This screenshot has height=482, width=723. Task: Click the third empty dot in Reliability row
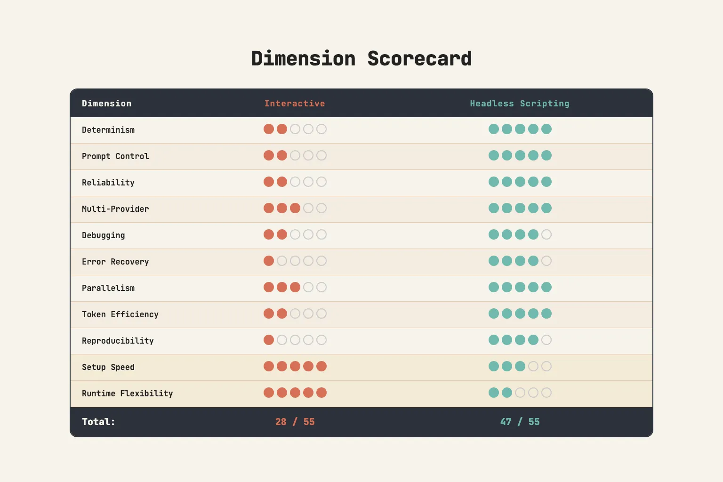point(295,182)
